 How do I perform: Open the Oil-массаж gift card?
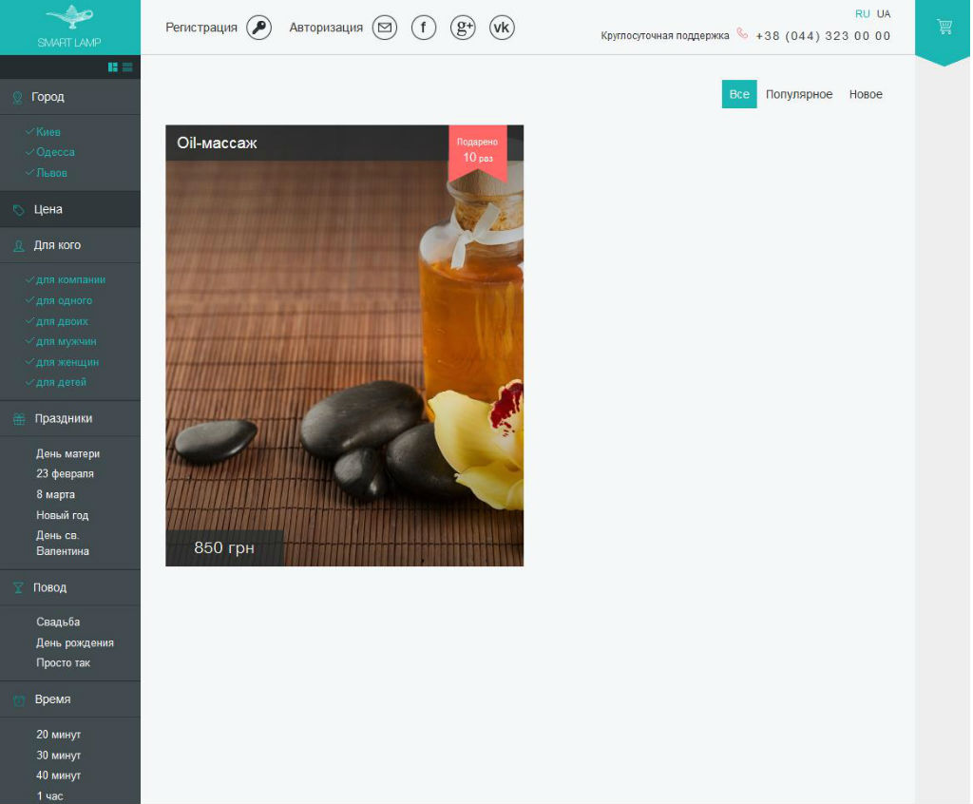click(344, 346)
